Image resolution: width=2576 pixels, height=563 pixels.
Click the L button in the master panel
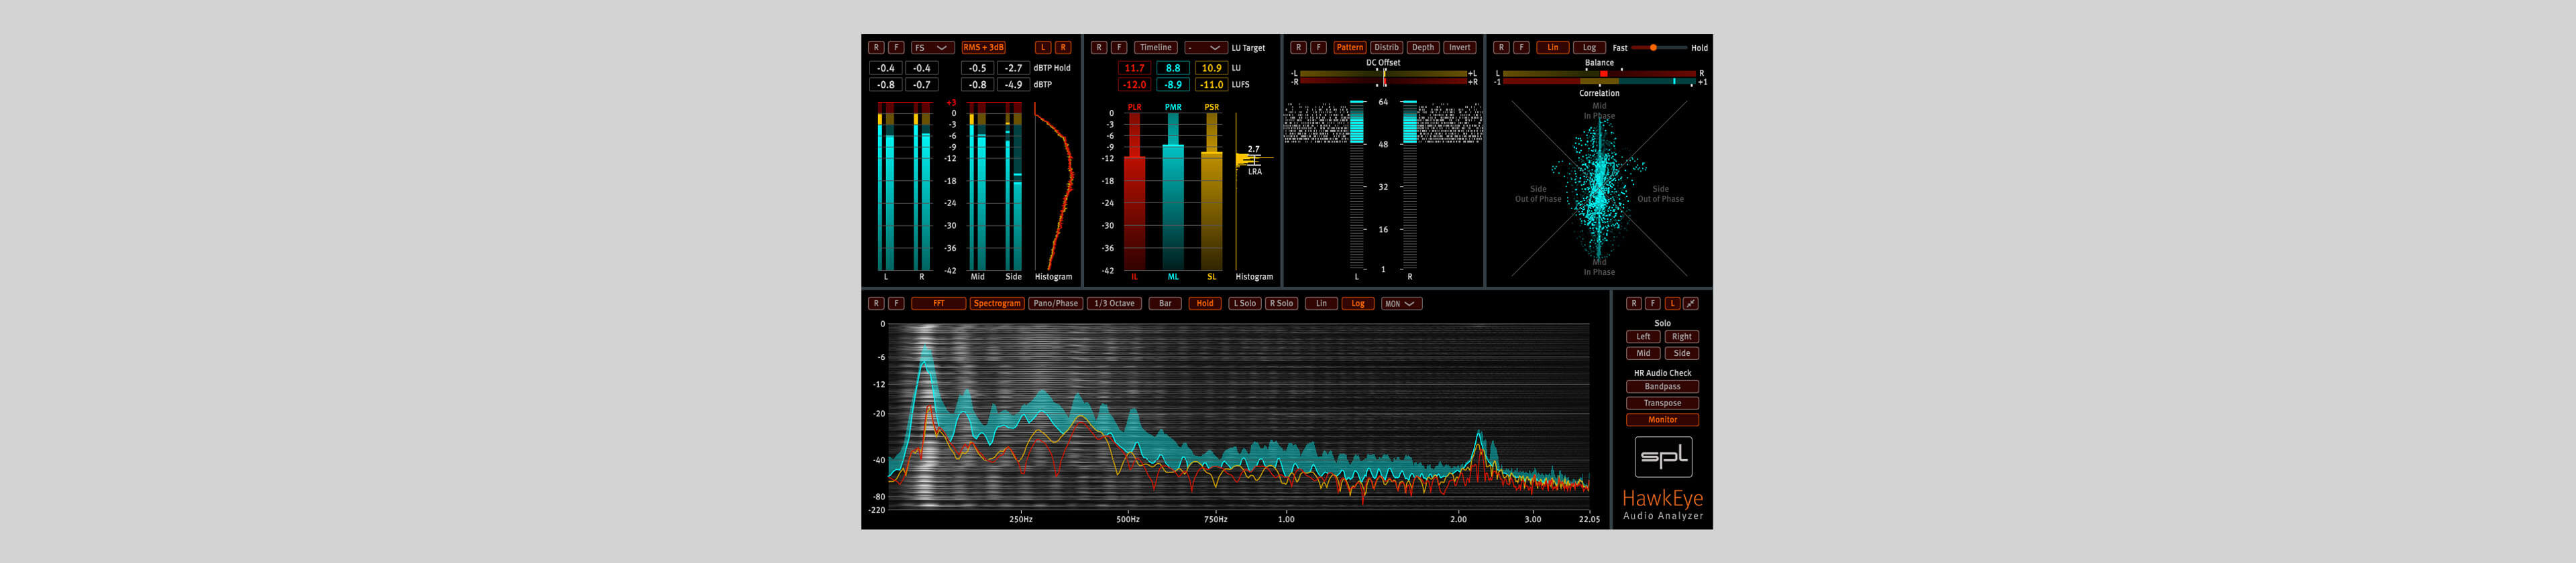pos(1672,304)
